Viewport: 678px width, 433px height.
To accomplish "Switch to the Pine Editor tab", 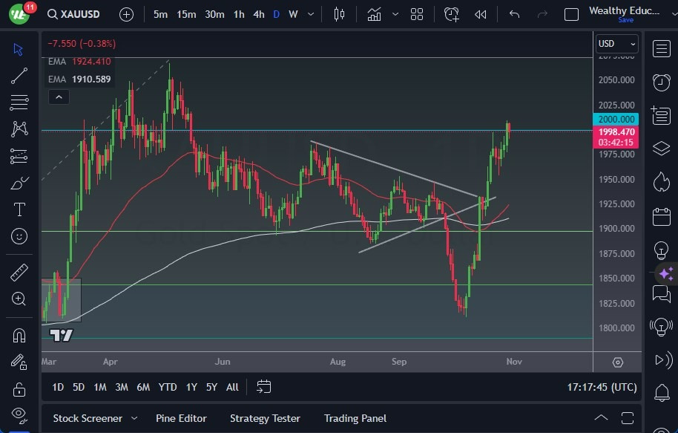I will pos(181,418).
